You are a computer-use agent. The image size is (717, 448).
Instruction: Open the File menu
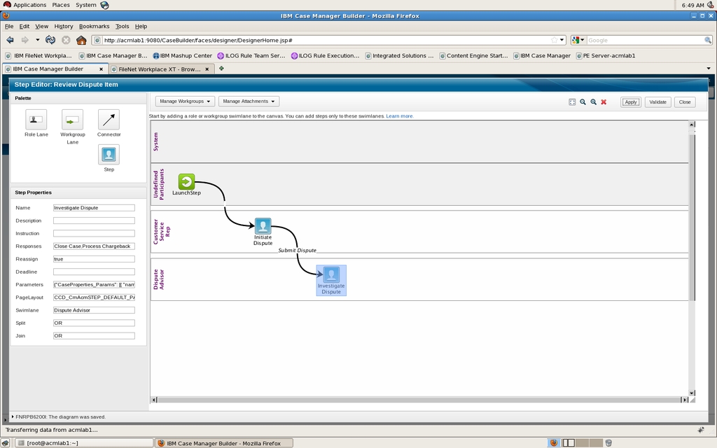click(9, 27)
